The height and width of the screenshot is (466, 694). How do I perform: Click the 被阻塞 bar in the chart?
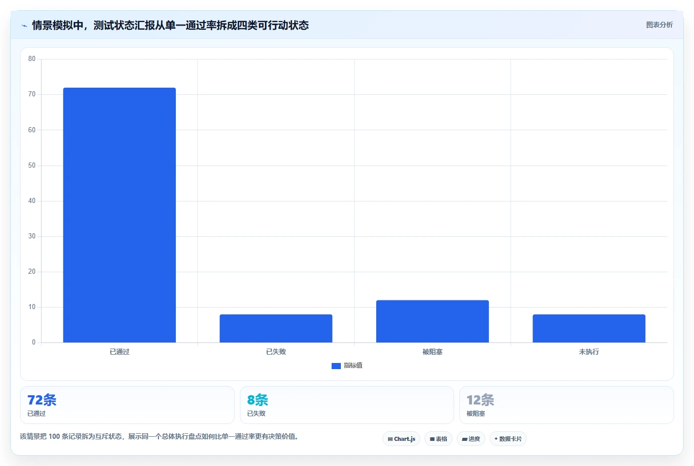pyautogui.click(x=433, y=321)
